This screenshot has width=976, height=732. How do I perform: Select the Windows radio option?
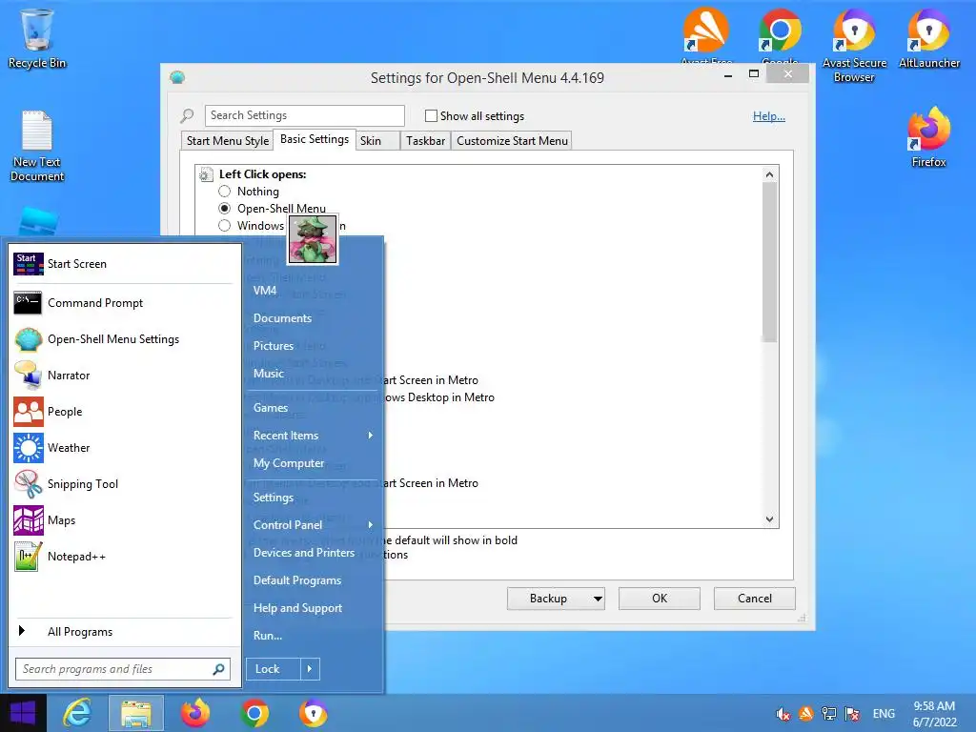click(225, 225)
